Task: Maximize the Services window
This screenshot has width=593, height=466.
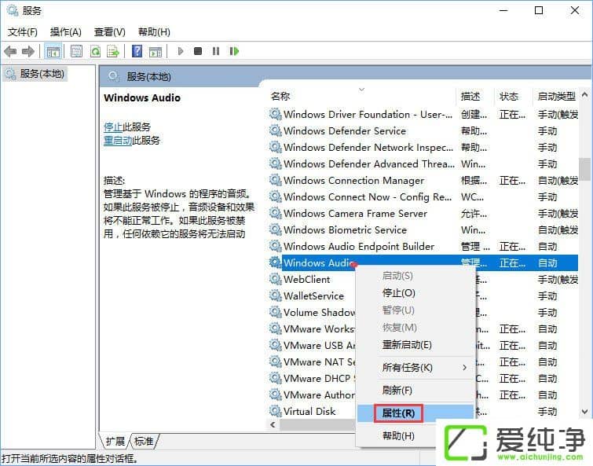Action: (x=539, y=10)
